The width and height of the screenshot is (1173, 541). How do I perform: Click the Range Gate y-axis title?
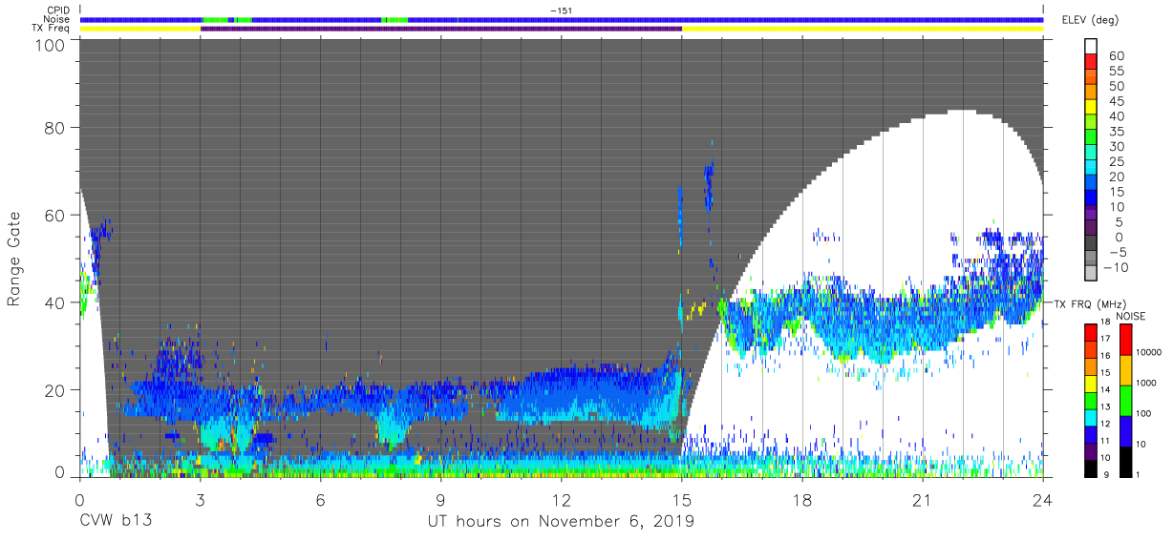click(14, 259)
